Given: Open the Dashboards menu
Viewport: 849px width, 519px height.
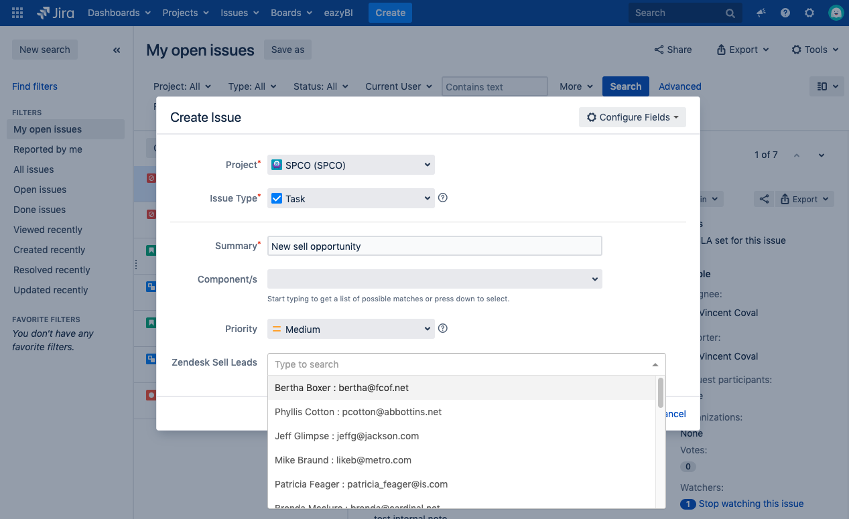Looking at the screenshot, I should click(119, 13).
